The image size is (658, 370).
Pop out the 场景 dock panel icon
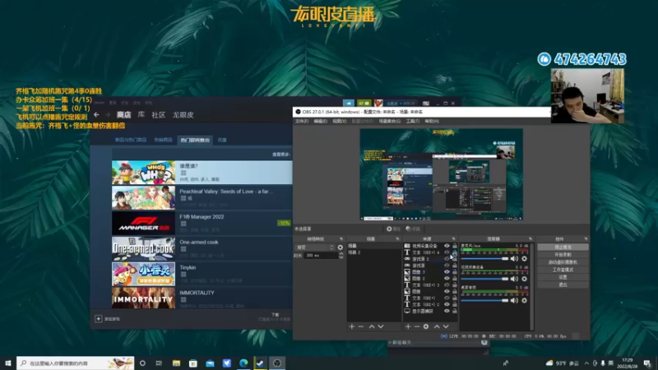click(397, 238)
